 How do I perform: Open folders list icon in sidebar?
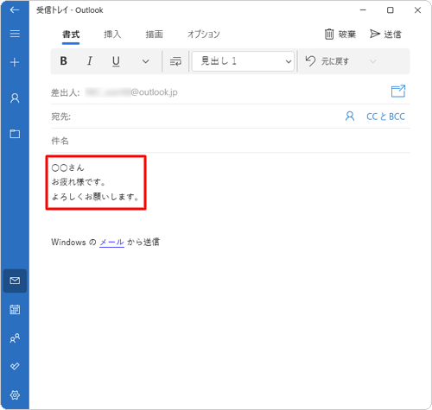15,134
